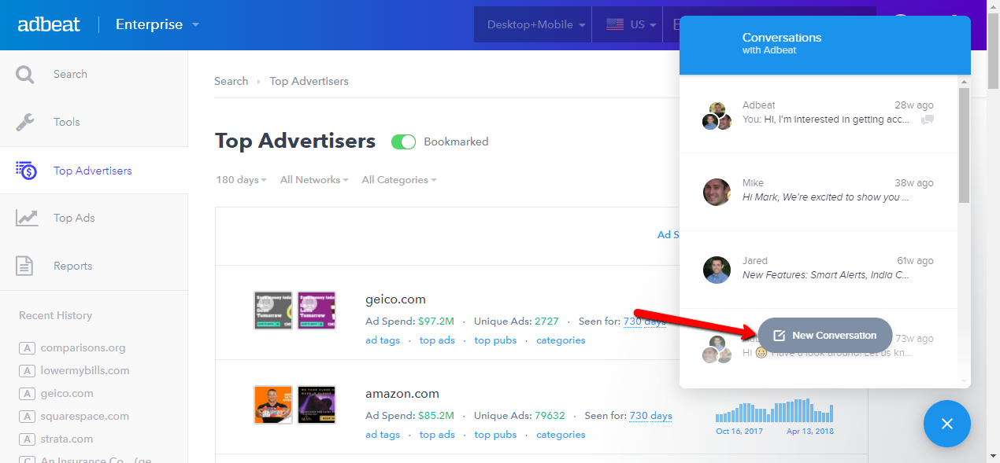
Task: Open categories for geico.com
Action: [561, 340]
